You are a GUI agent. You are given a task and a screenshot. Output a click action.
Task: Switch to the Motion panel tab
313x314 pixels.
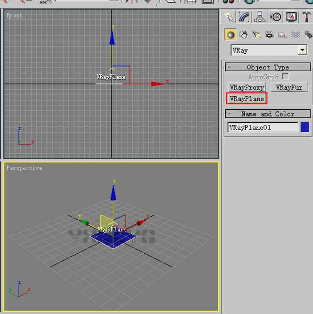[276, 17]
